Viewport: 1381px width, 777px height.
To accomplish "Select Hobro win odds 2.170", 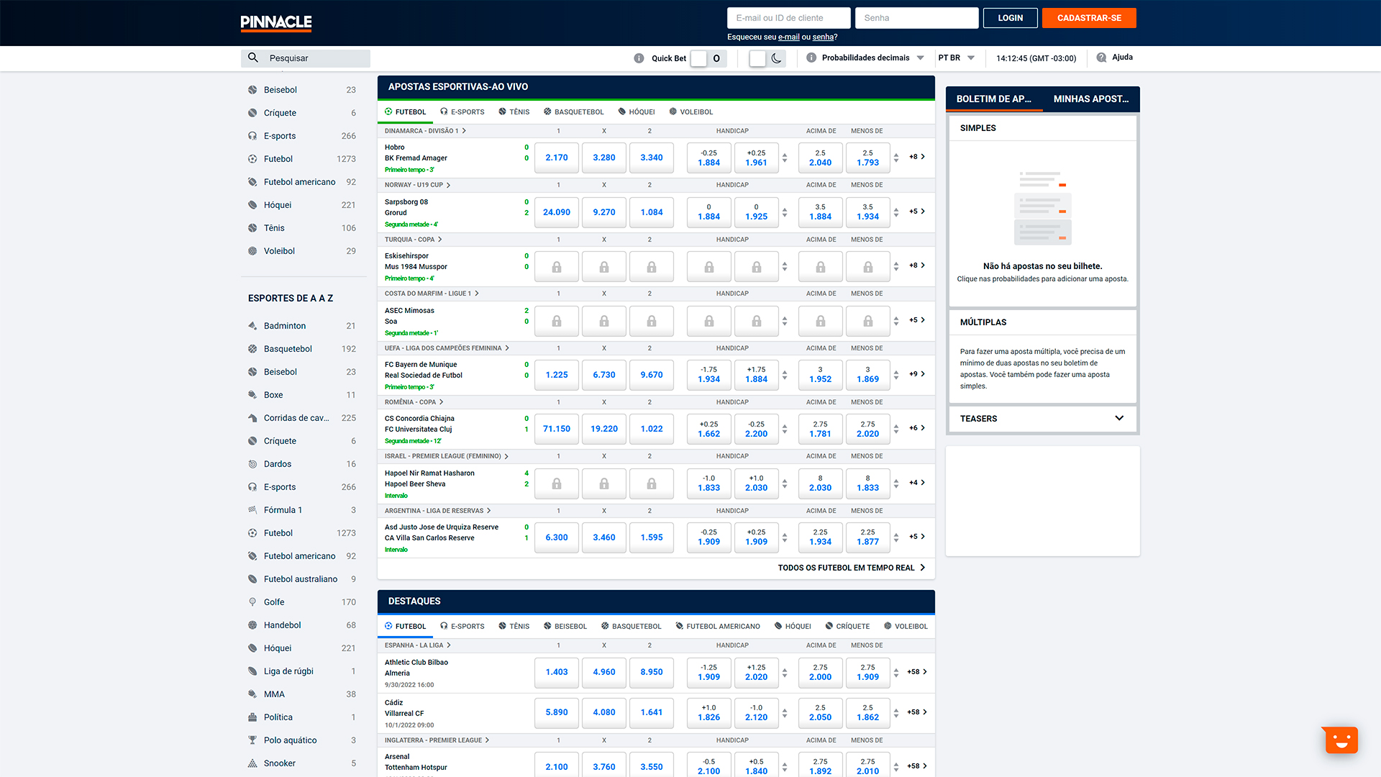I will 557,158.
